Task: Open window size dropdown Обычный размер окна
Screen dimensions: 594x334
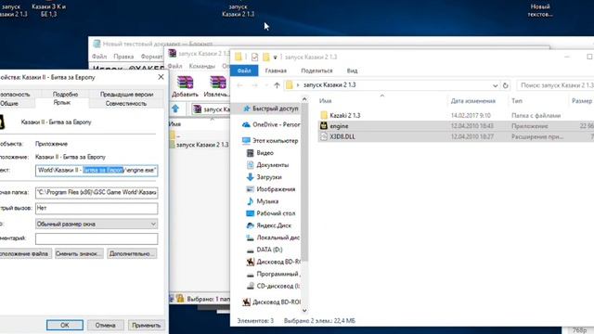Action: 97,225
